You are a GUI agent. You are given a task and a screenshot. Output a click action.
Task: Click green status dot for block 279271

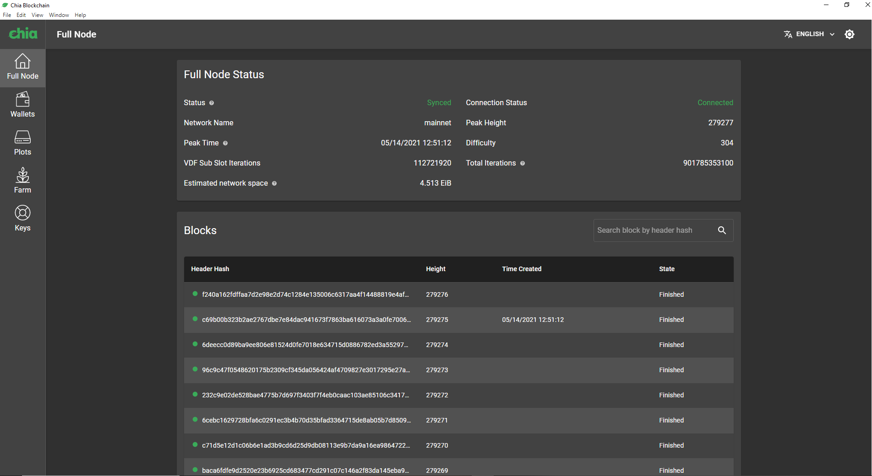[x=195, y=420]
